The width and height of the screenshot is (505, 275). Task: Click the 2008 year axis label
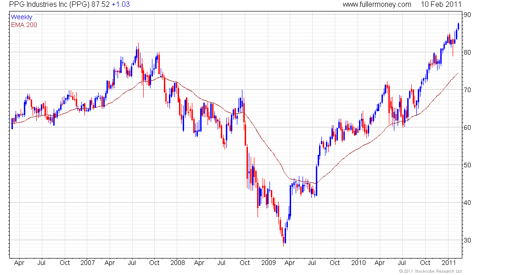click(178, 263)
